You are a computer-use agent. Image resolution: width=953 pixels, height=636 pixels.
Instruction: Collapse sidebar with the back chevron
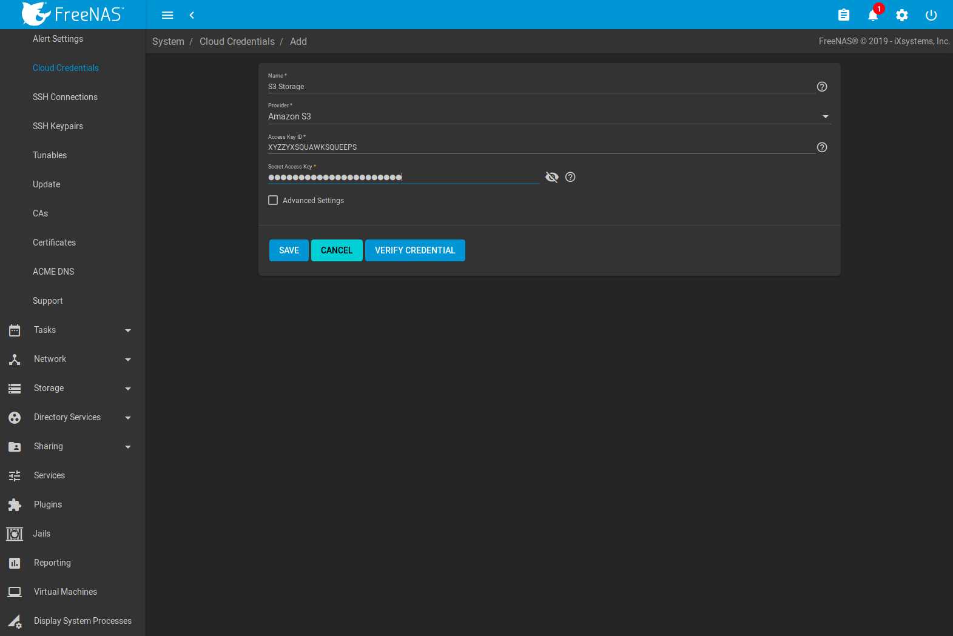coord(192,15)
